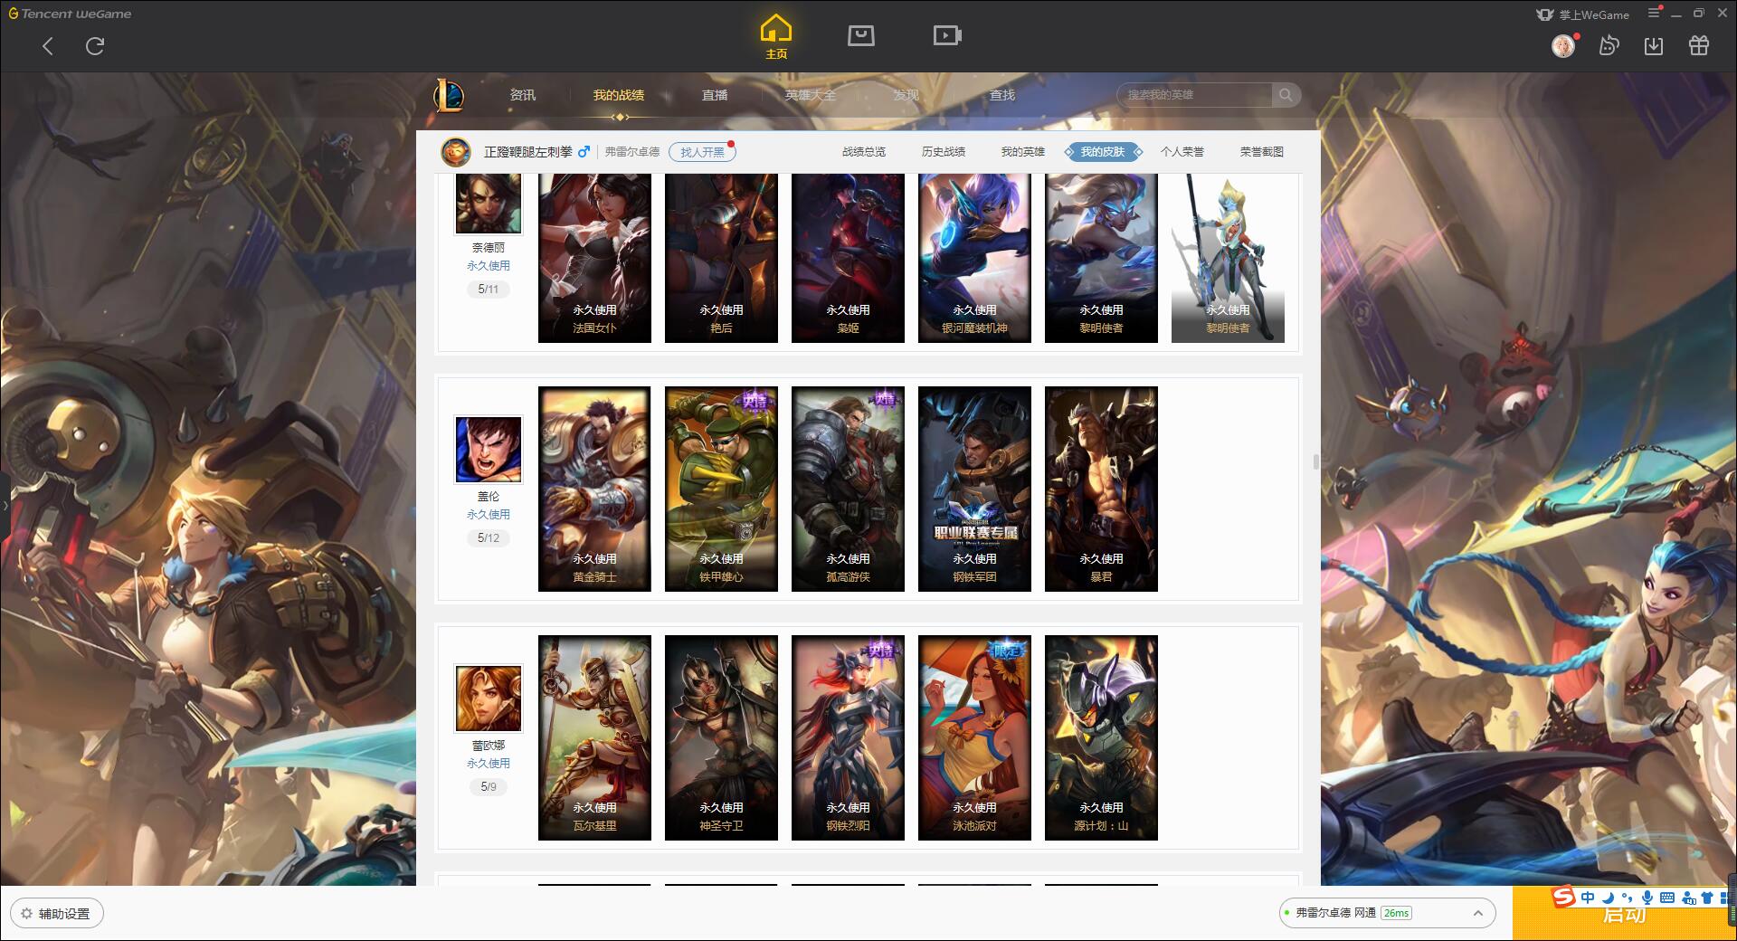The image size is (1737, 941).
Task: Click the 5/12 skin count for 盖伦
Action: 489,538
